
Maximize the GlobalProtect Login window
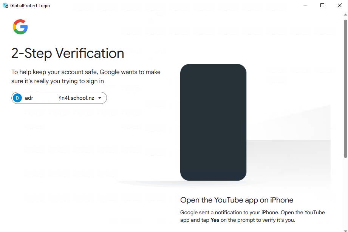(x=322, y=6)
